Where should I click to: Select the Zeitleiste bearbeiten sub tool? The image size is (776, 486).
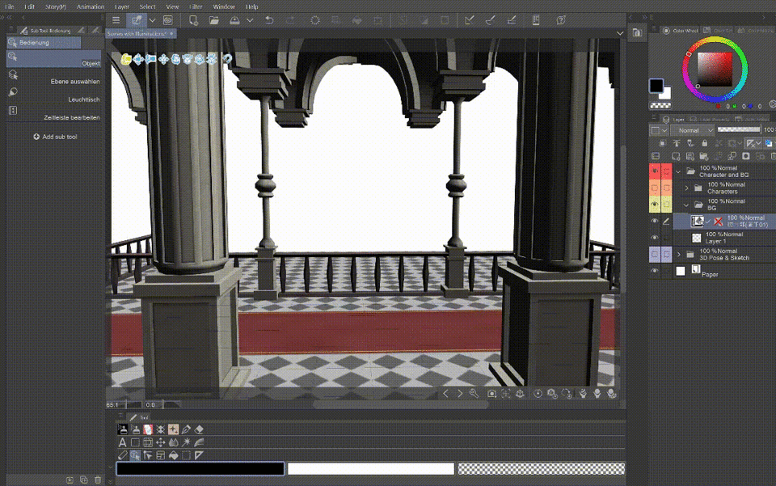click(54, 113)
